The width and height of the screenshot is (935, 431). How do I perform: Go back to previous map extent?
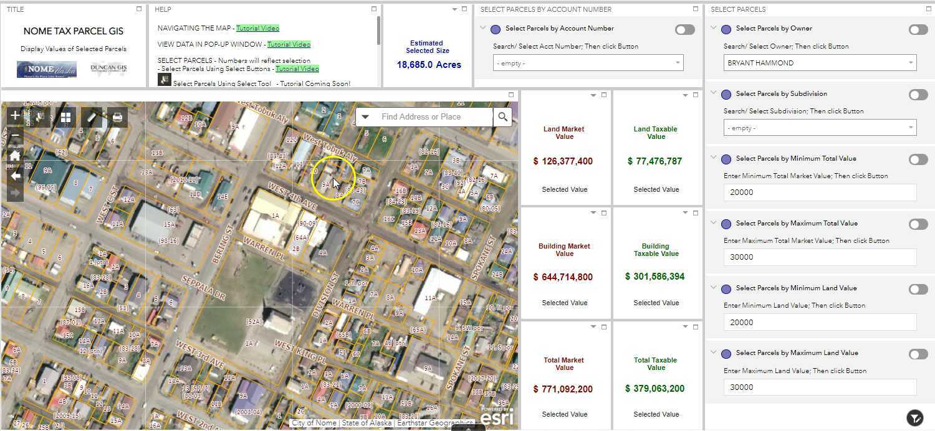click(x=15, y=176)
